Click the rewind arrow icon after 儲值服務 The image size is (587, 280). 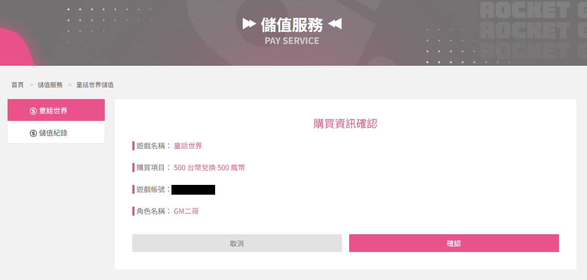(x=335, y=24)
